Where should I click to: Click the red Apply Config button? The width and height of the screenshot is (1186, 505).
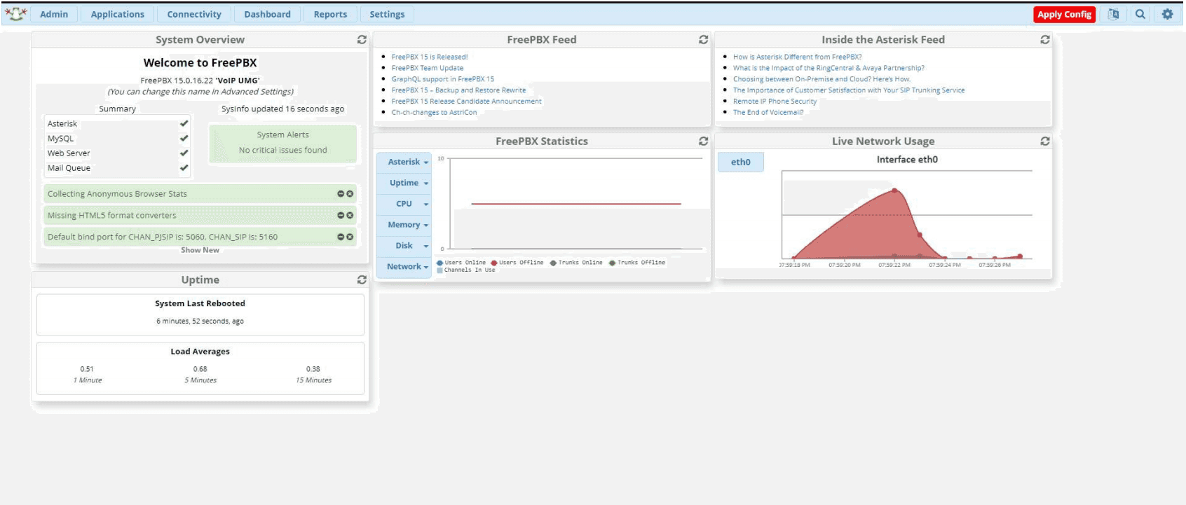tap(1064, 14)
